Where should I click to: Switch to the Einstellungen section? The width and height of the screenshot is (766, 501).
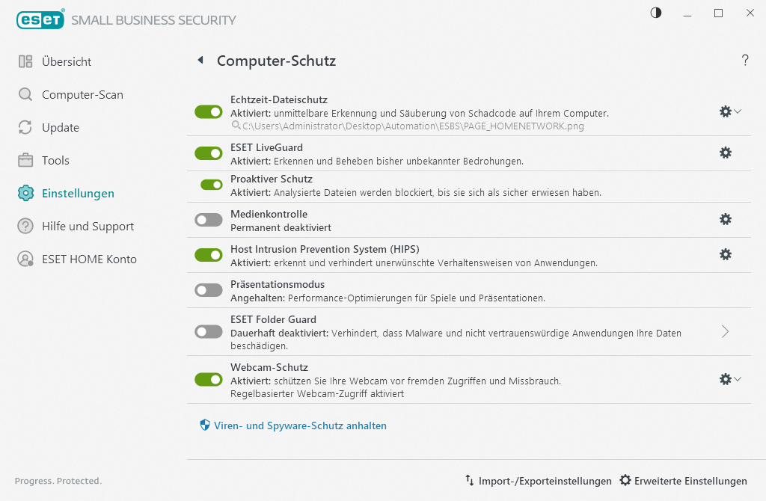[x=25, y=193]
